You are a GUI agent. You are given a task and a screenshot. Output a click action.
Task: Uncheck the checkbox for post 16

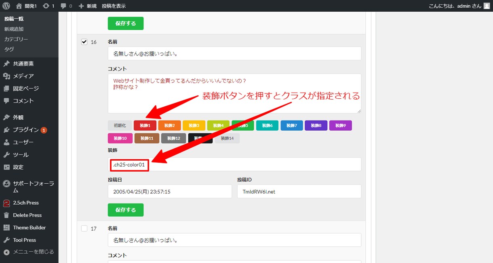click(x=84, y=42)
